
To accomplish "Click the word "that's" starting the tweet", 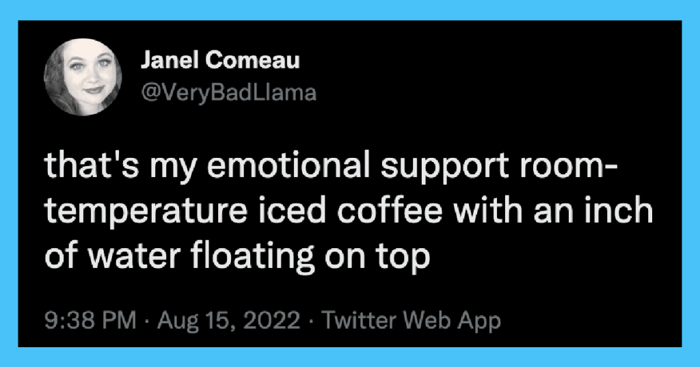I will coord(92,165).
